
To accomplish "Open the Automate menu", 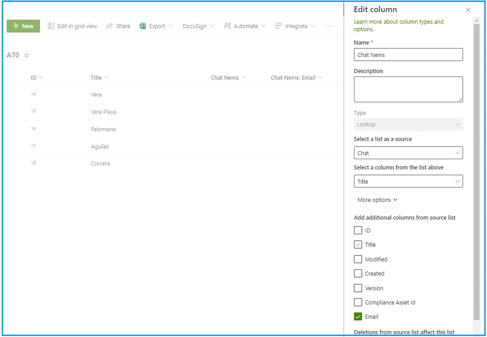I will click(245, 26).
